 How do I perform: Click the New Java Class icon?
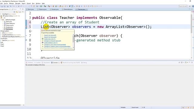click(56, 6)
